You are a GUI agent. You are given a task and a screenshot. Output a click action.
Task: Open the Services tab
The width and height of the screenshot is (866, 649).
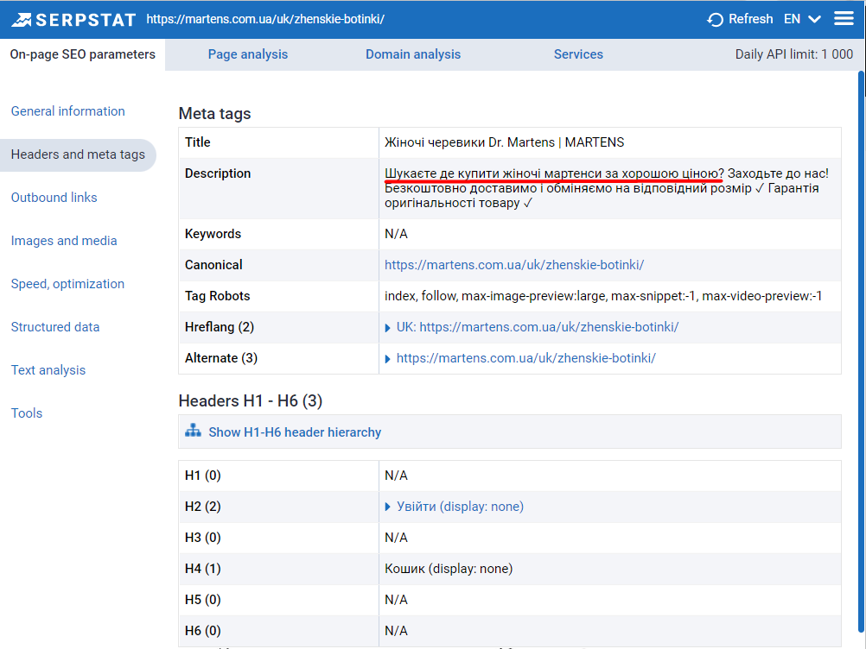pos(578,54)
